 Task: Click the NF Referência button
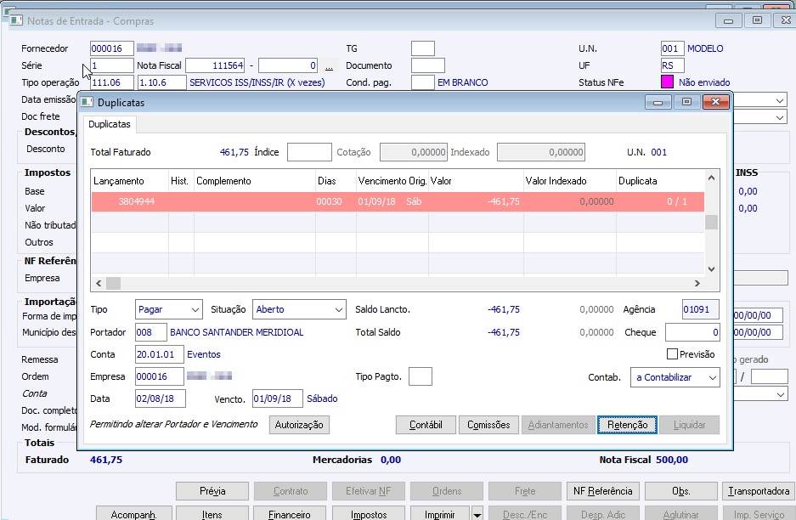(x=603, y=491)
